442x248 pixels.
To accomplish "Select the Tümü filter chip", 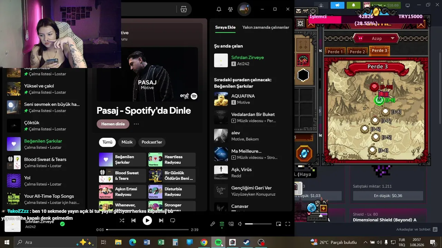I will (107, 142).
